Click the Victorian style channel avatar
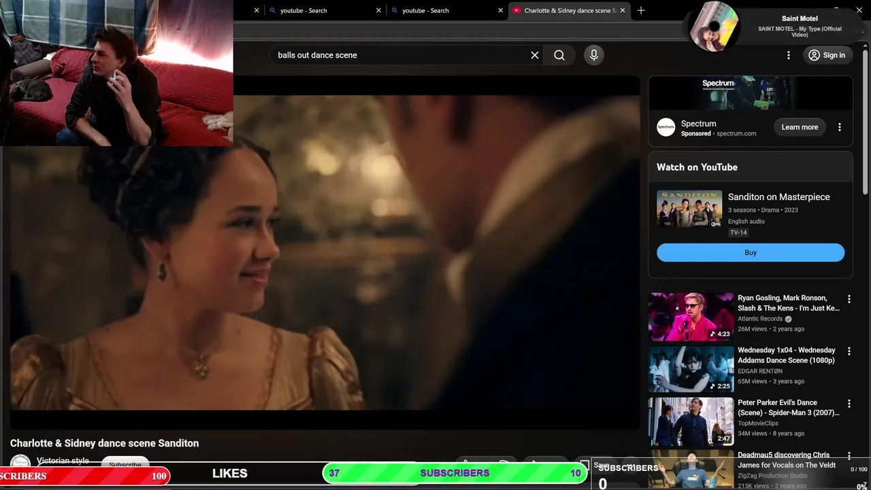 [x=20, y=463]
